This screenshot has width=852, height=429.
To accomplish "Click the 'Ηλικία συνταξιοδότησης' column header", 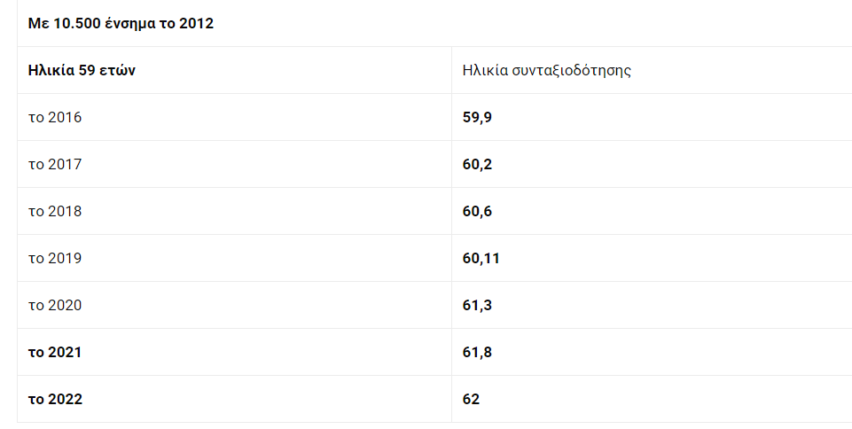I will (547, 70).
